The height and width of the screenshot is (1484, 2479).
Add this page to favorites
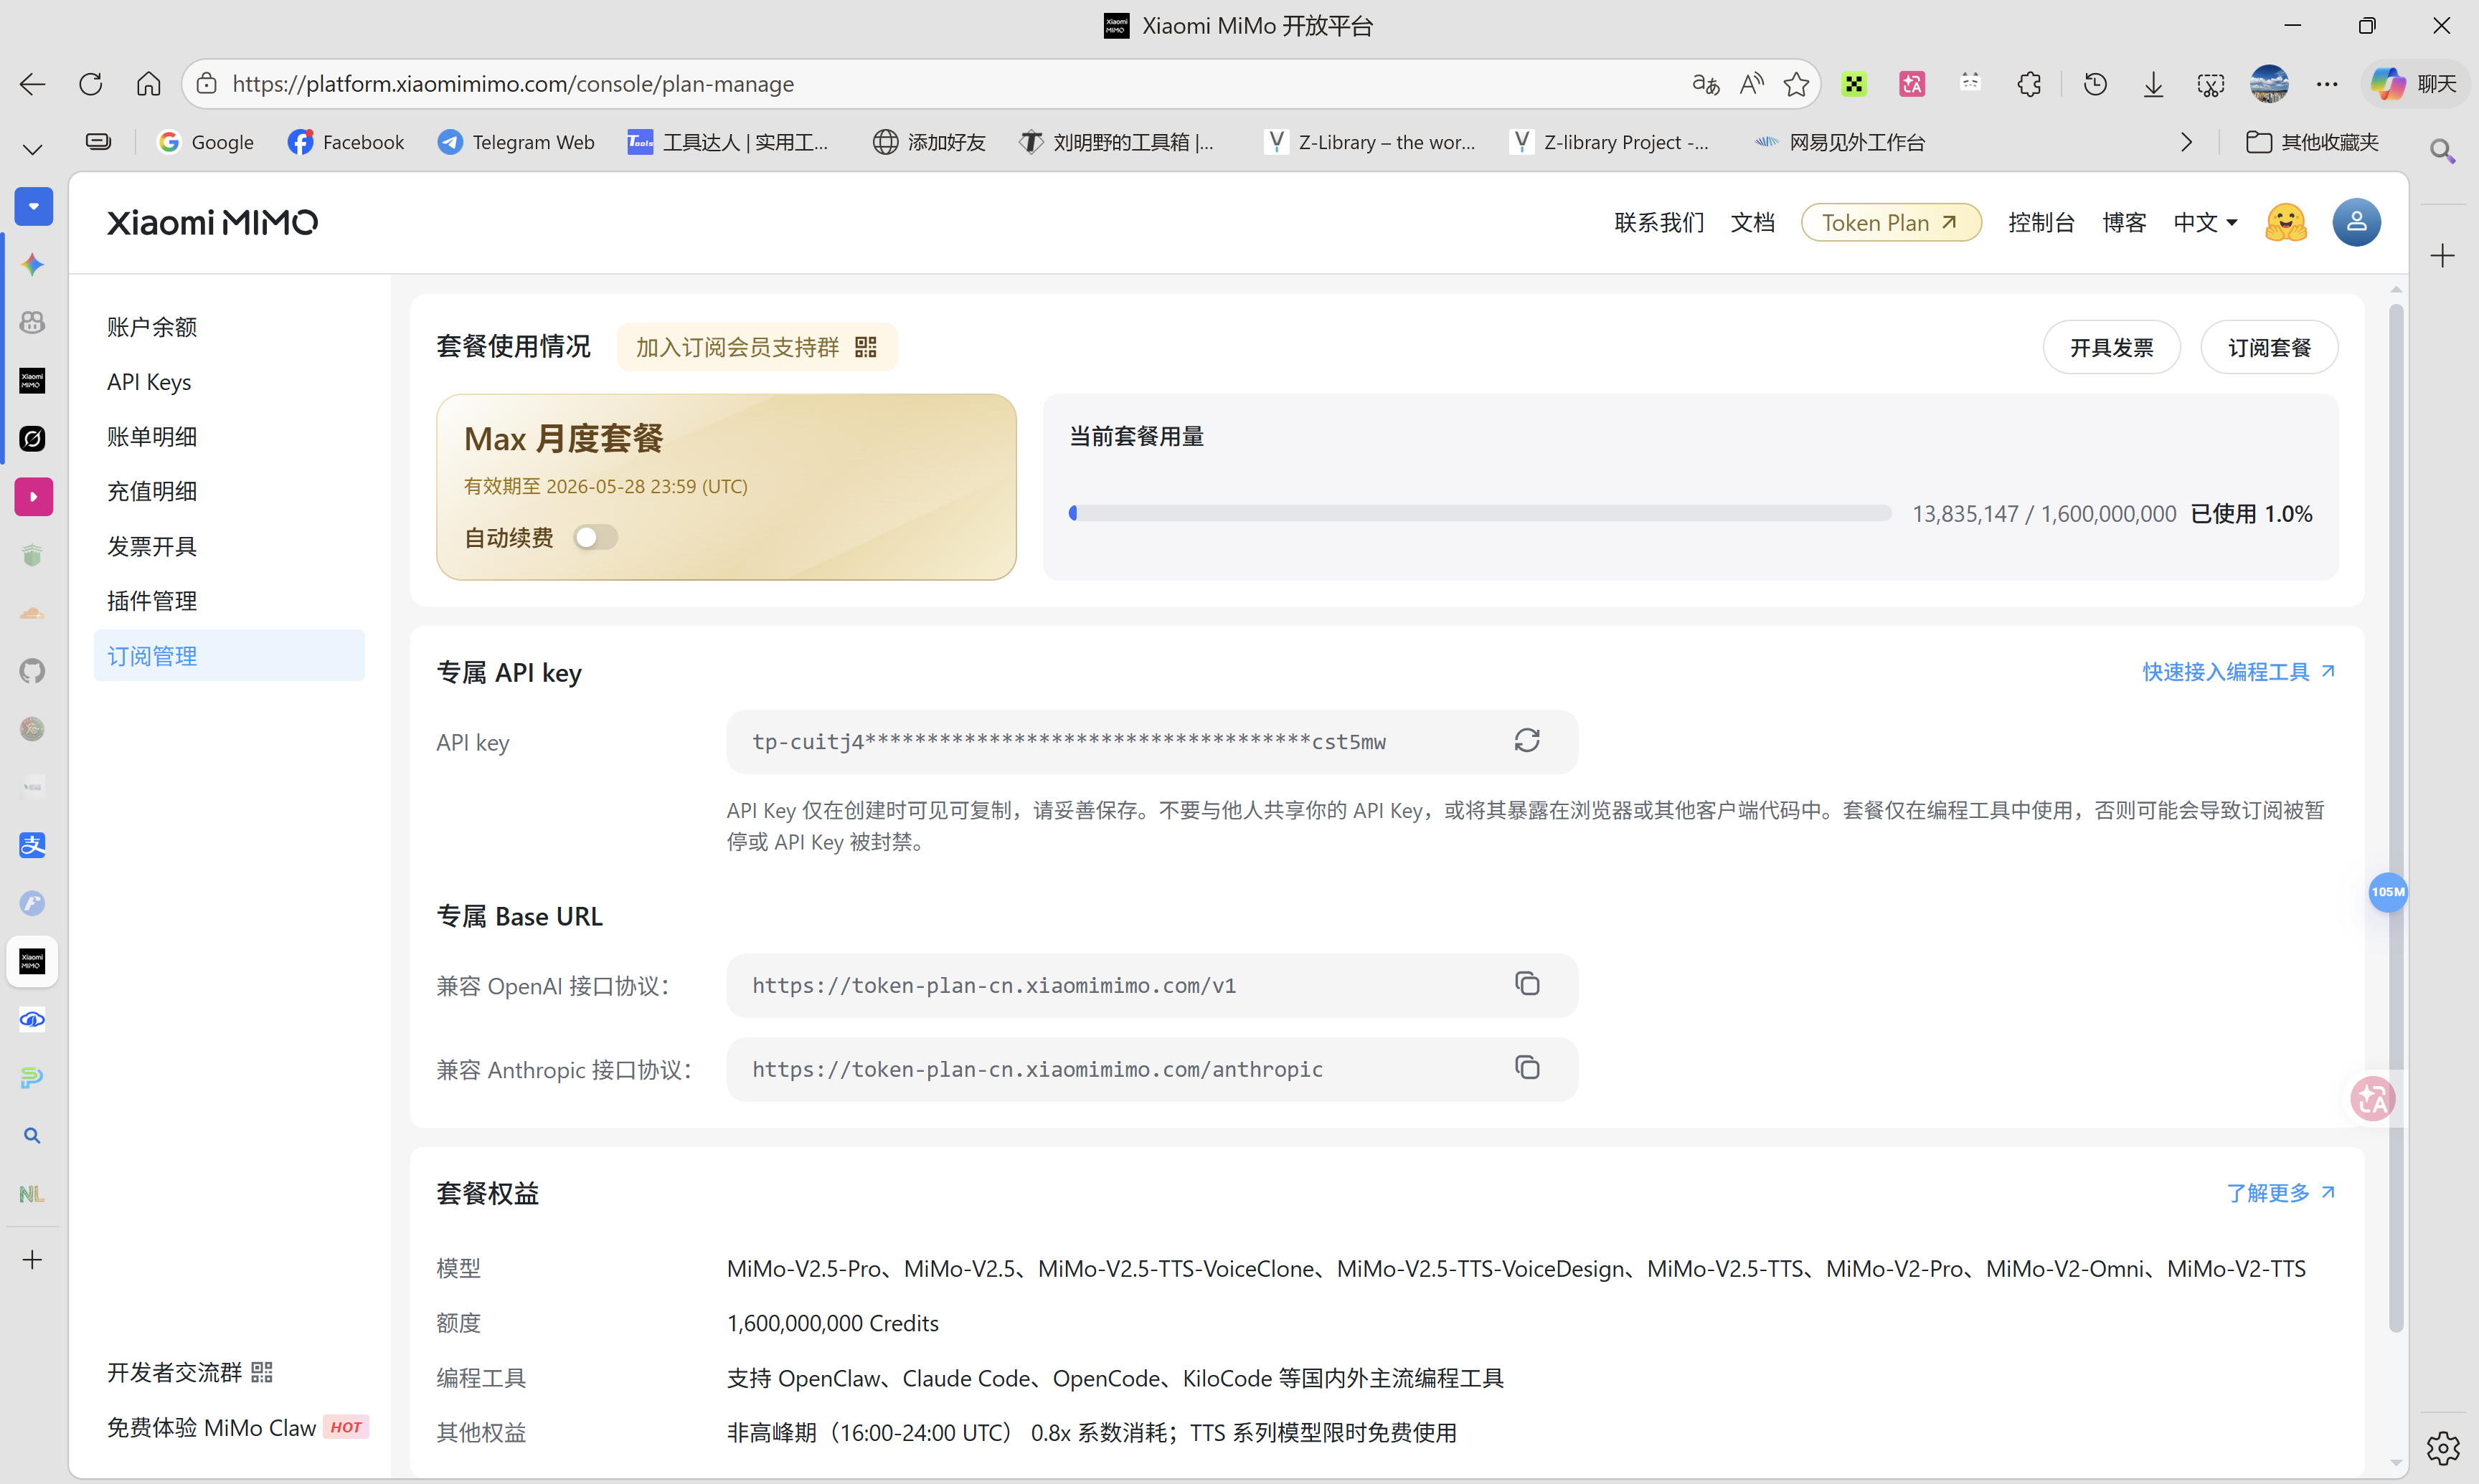coord(1795,84)
